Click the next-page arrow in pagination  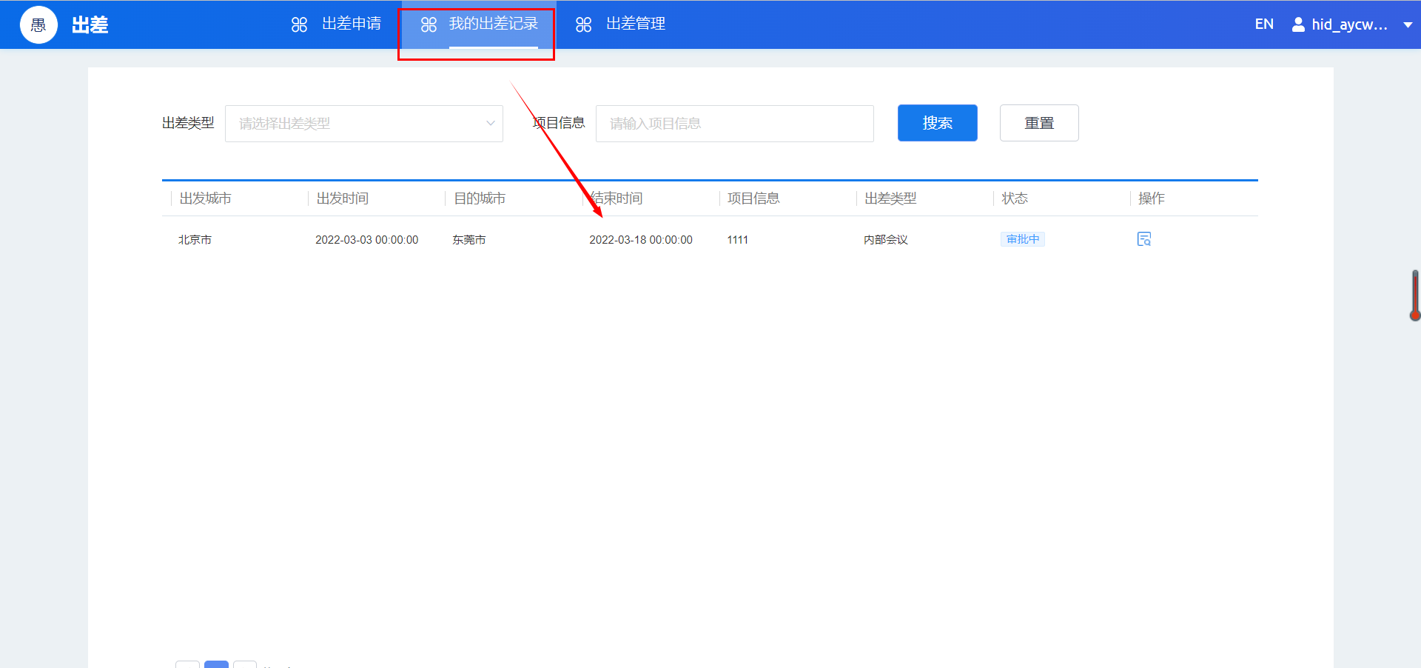coord(245,664)
